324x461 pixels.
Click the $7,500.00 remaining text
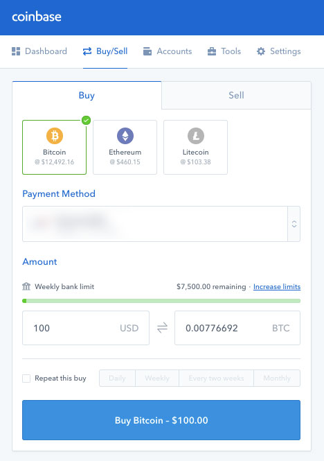click(x=211, y=287)
